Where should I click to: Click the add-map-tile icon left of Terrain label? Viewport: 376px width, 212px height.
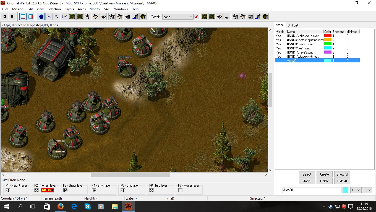[72, 17]
